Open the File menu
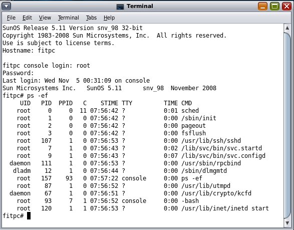 (11, 18)
